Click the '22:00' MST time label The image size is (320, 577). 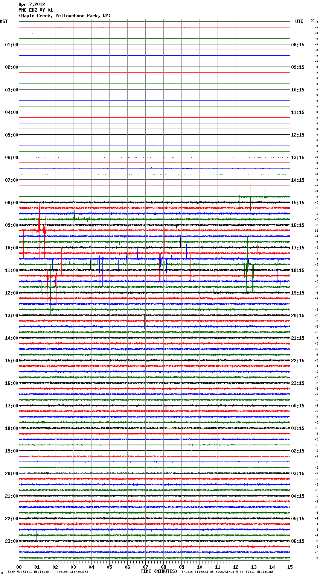[x=12, y=519]
